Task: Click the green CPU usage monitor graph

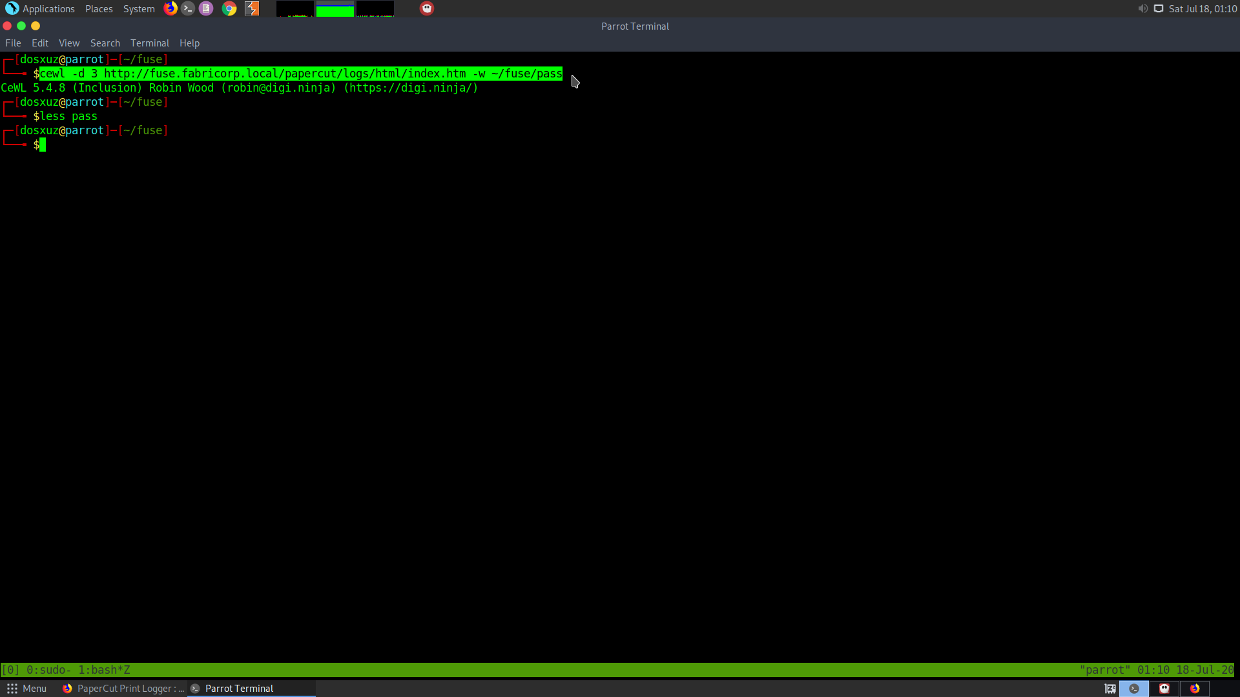Action: pos(335,9)
